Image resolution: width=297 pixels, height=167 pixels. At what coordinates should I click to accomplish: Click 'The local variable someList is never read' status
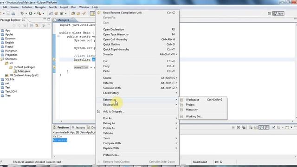[x=37, y=162]
